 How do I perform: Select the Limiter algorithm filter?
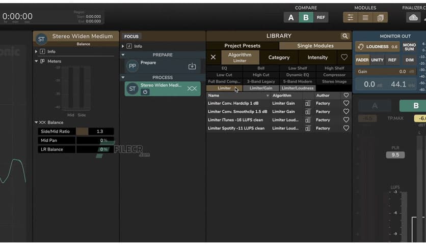(x=224, y=88)
